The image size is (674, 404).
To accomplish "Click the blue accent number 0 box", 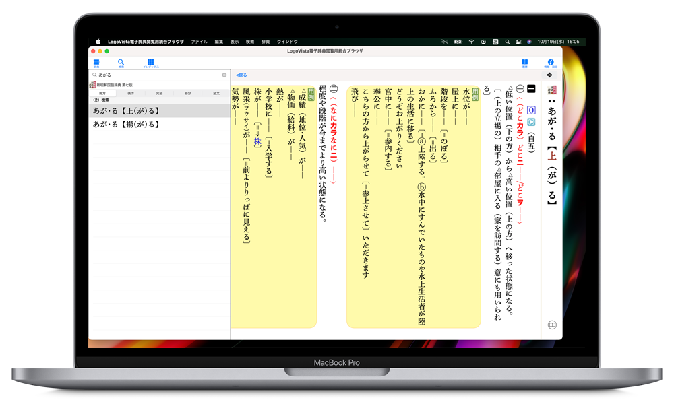I will [531, 110].
